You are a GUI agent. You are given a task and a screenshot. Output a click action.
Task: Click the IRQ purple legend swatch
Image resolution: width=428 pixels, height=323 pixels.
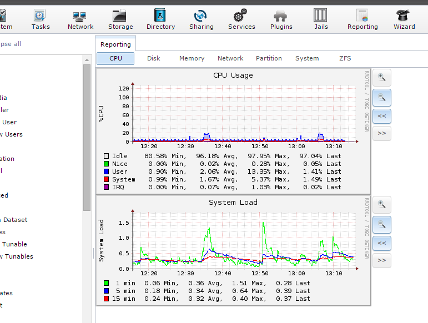coord(106,187)
